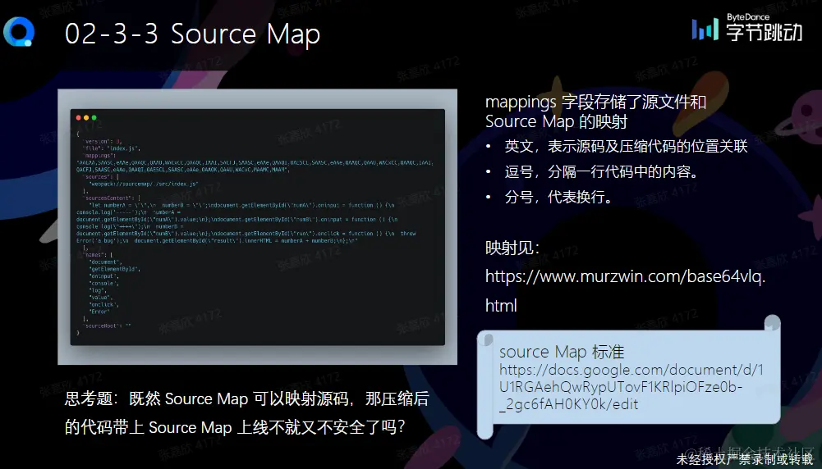This screenshot has width=822, height=469.
Task: Click the slide title "02-3-3 Source Map"
Action: pos(192,34)
